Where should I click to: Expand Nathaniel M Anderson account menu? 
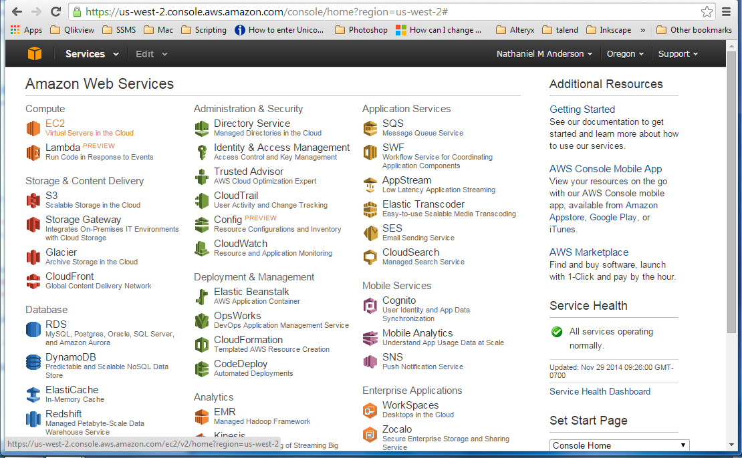click(x=544, y=54)
